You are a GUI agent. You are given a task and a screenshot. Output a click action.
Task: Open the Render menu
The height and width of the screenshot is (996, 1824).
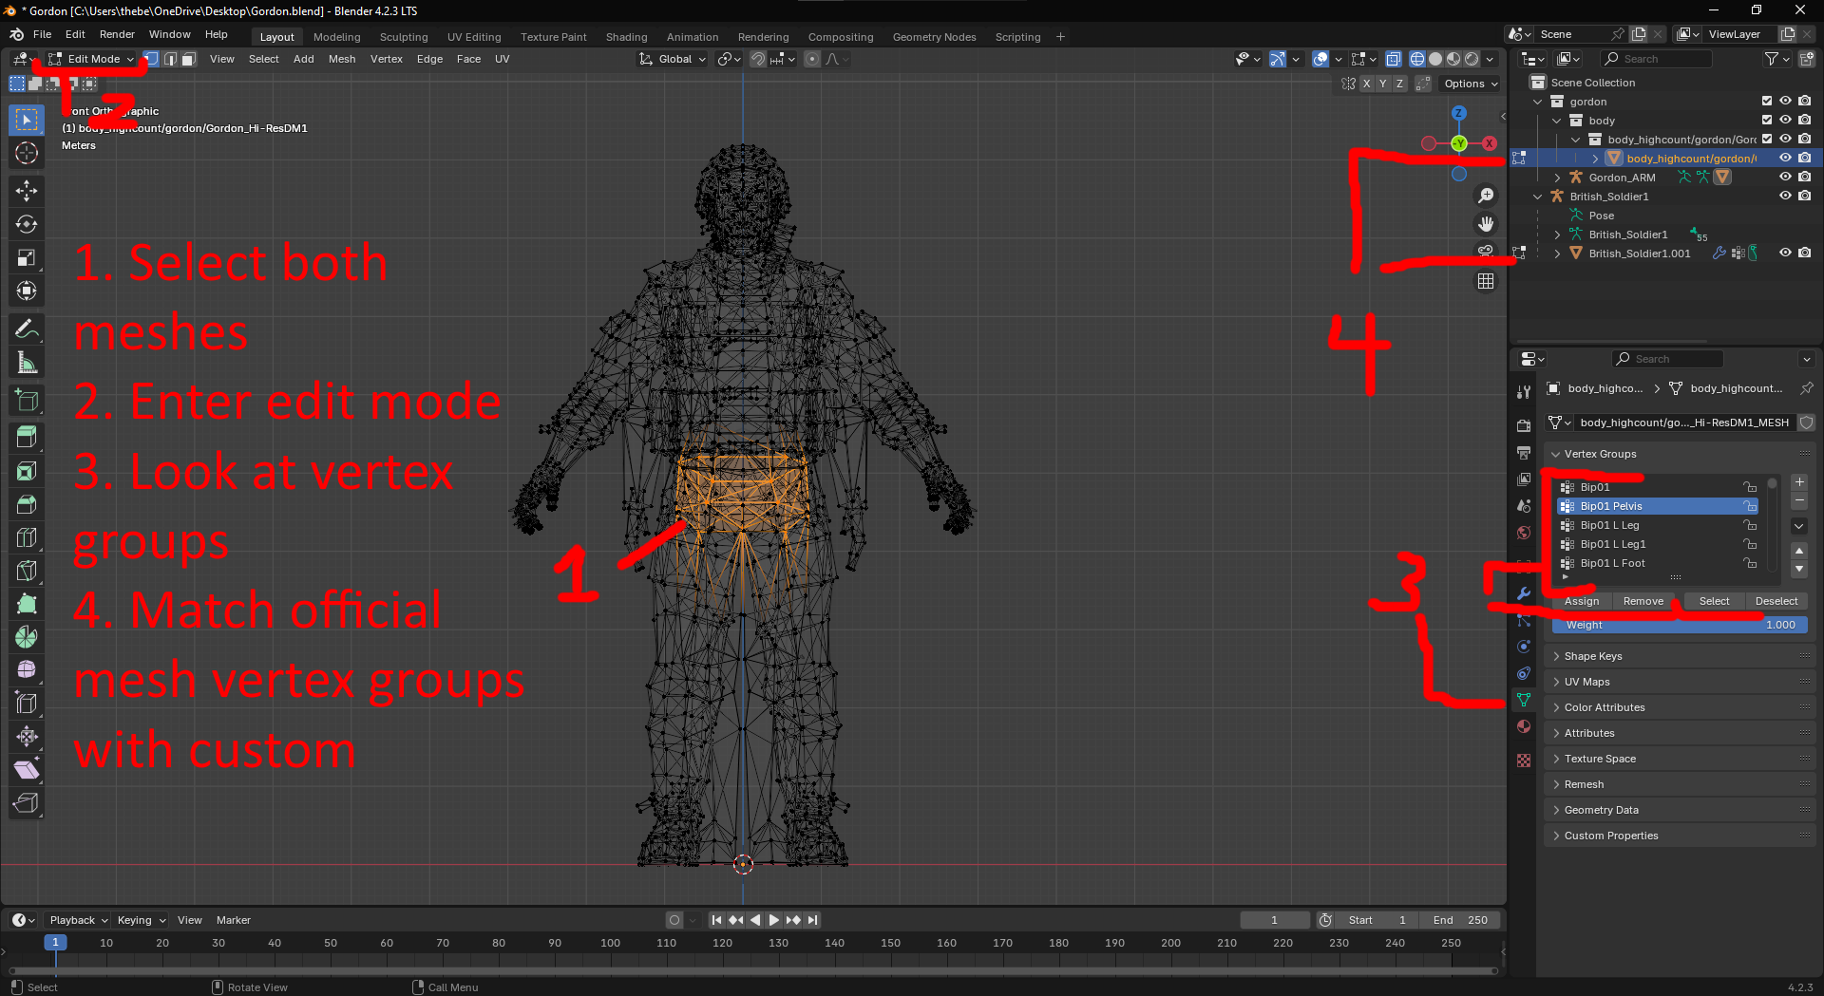pyautogui.click(x=117, y=34)
